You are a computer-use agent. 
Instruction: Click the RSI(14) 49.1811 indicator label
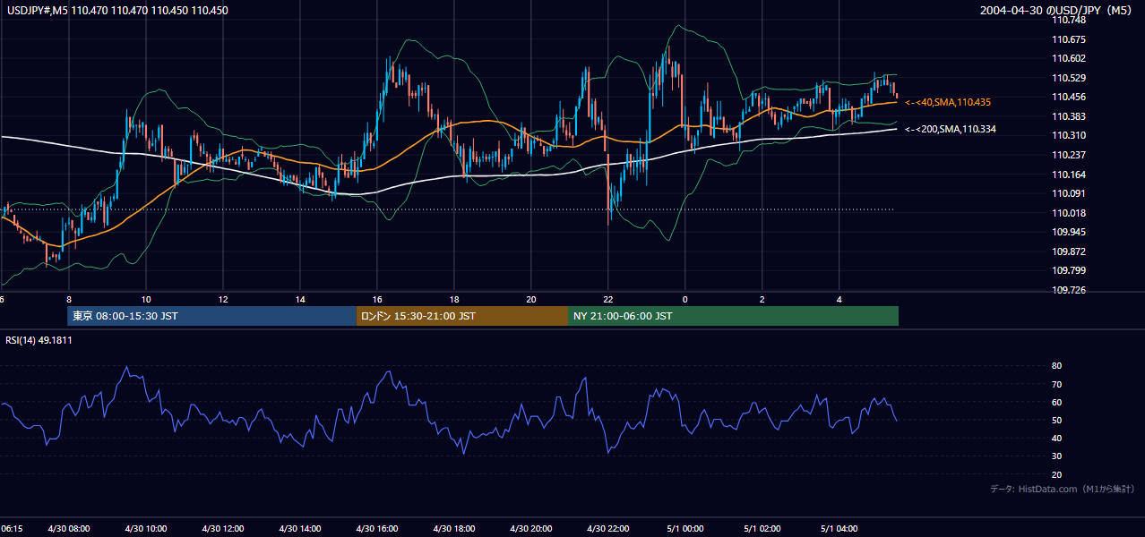(x=39, y=340)
